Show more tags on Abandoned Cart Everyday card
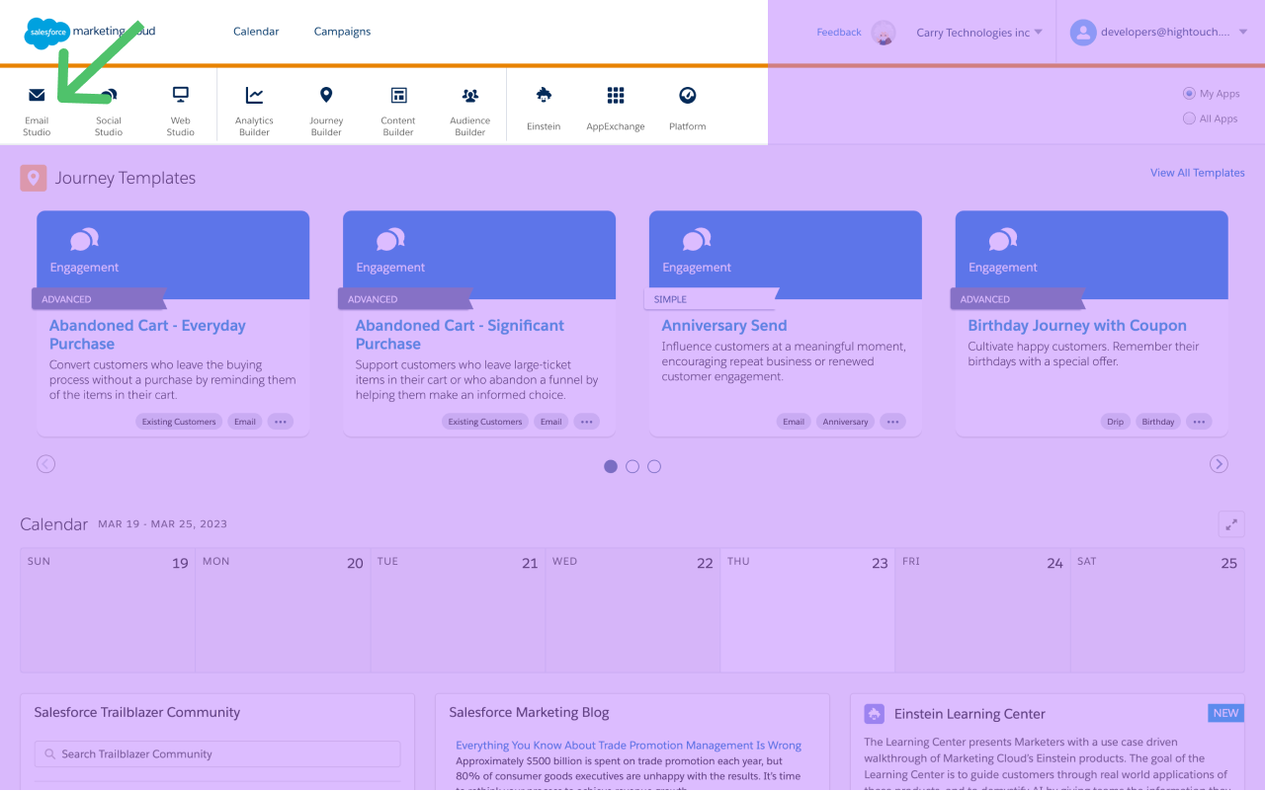 click(281, 422)
